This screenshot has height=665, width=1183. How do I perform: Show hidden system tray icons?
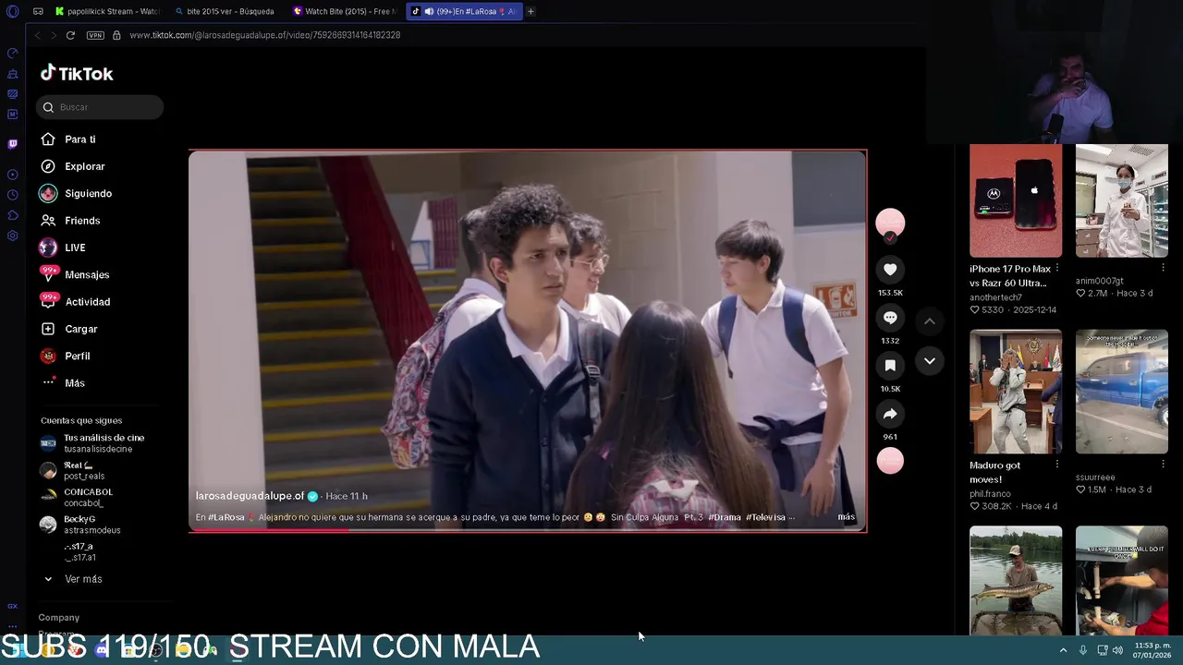pos(1063,650)
